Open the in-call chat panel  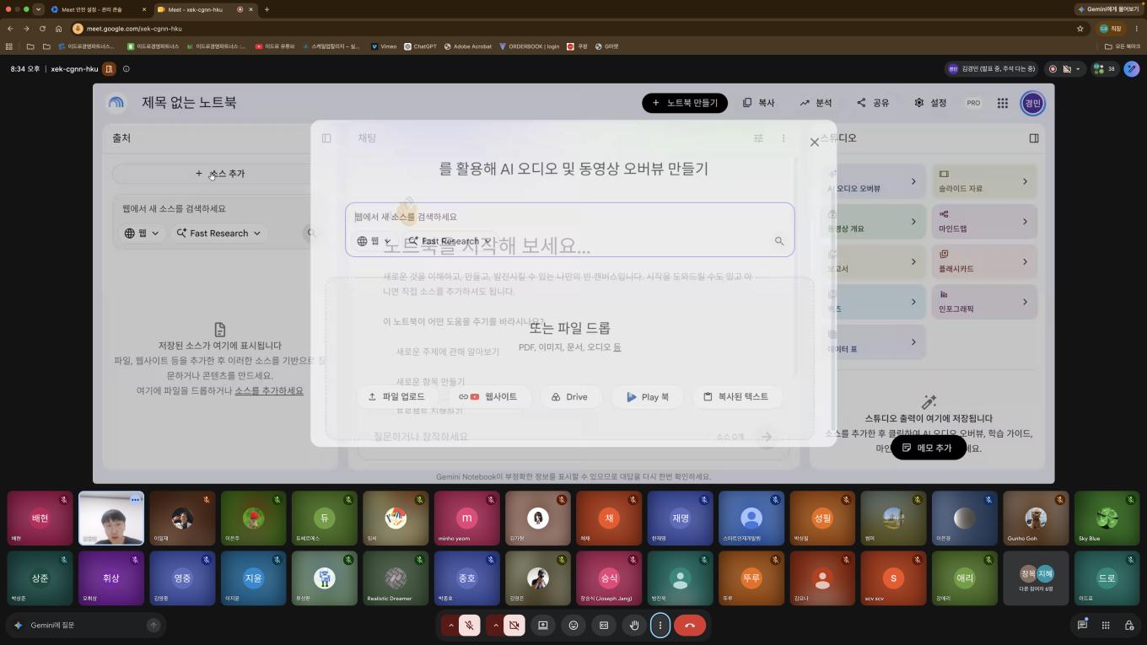click(x=1082, y=625)
